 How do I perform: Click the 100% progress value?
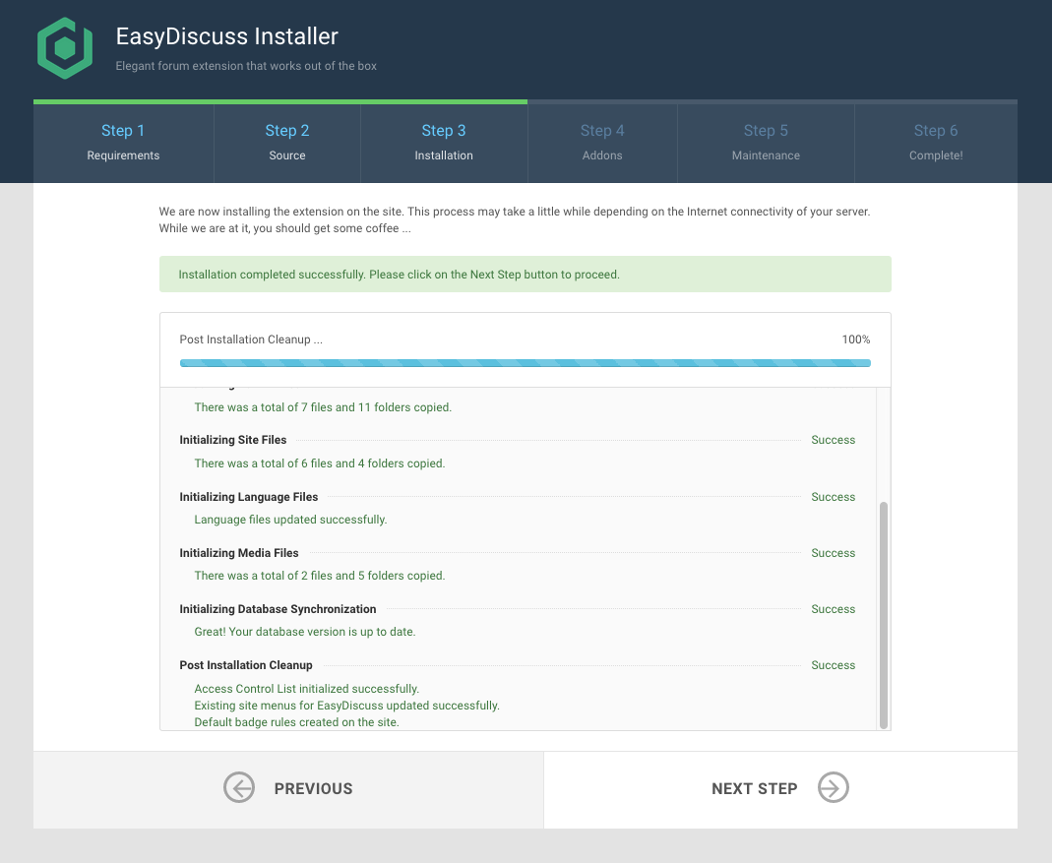click(856, 339)
